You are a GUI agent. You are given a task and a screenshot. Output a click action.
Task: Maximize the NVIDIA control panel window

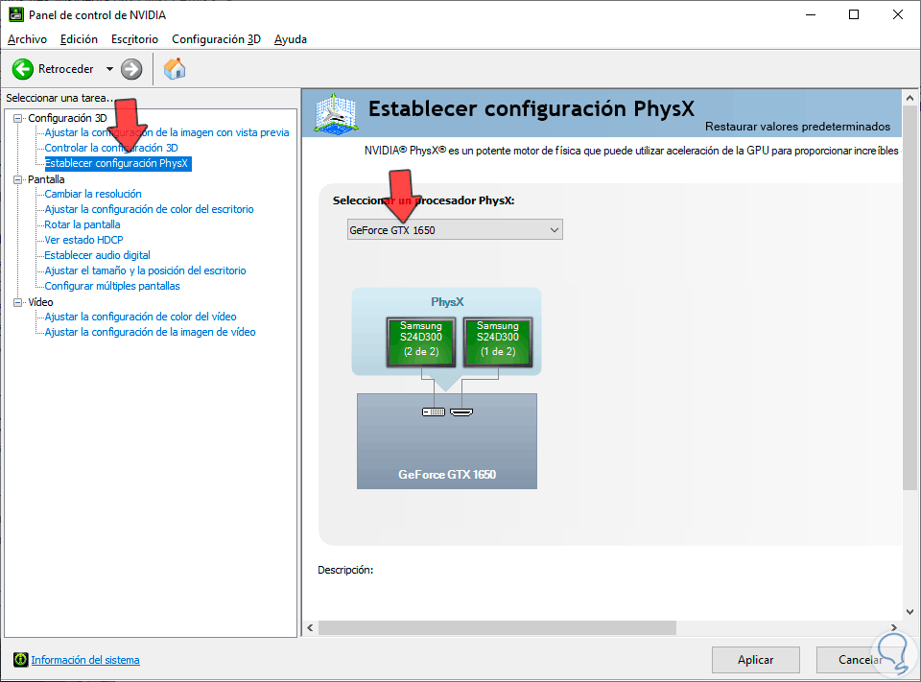[854, 14]
